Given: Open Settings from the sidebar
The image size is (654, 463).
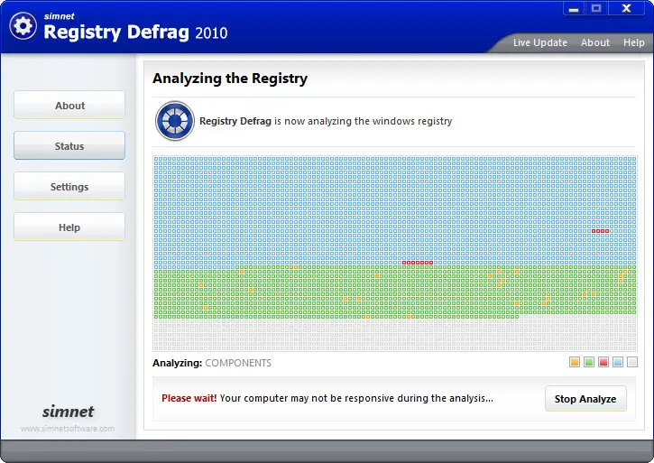Looking at the screenshot, I should 69,186.
